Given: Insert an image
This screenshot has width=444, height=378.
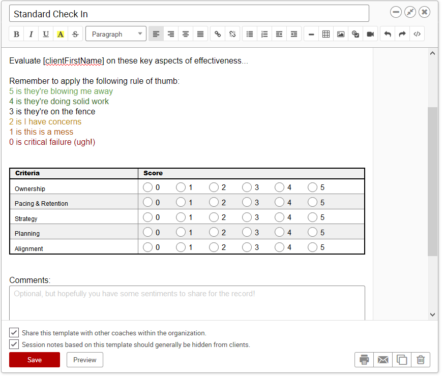Looking at the screenshot, I should (x=341, y=34).
